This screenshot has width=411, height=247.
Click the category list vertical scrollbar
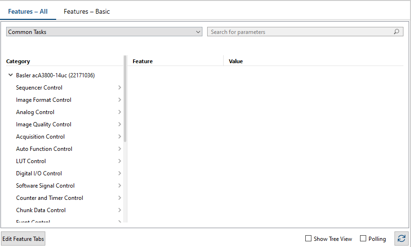125,99
